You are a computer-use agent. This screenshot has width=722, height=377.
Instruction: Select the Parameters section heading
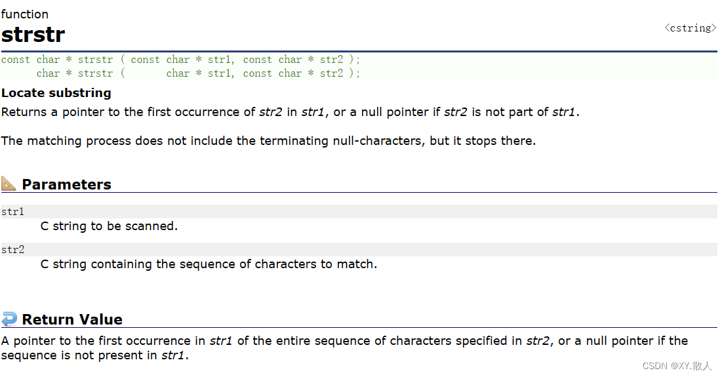click(x=66, y=184)
